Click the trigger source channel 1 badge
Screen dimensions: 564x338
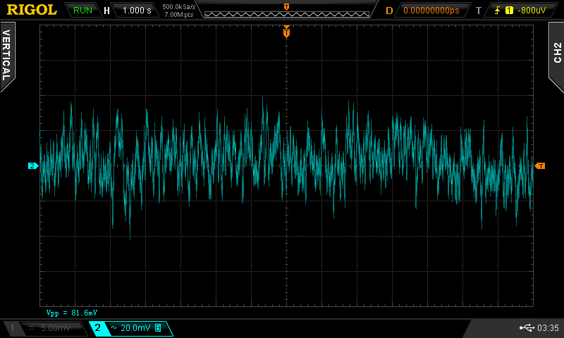pos(509,11)
